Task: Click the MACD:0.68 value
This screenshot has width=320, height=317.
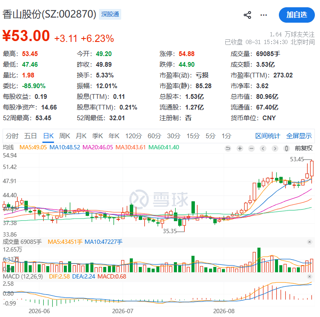Action: pyautogui.click(x=112, y=277)
